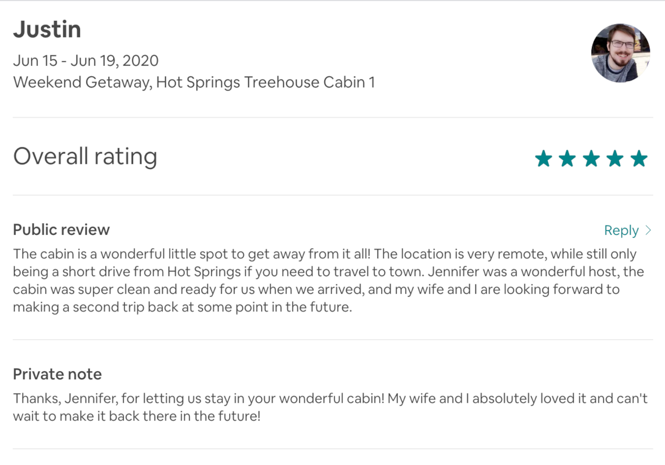Click the review line 'making a second trip back'
Screen dimensions: 665x465
pos(183,307)
